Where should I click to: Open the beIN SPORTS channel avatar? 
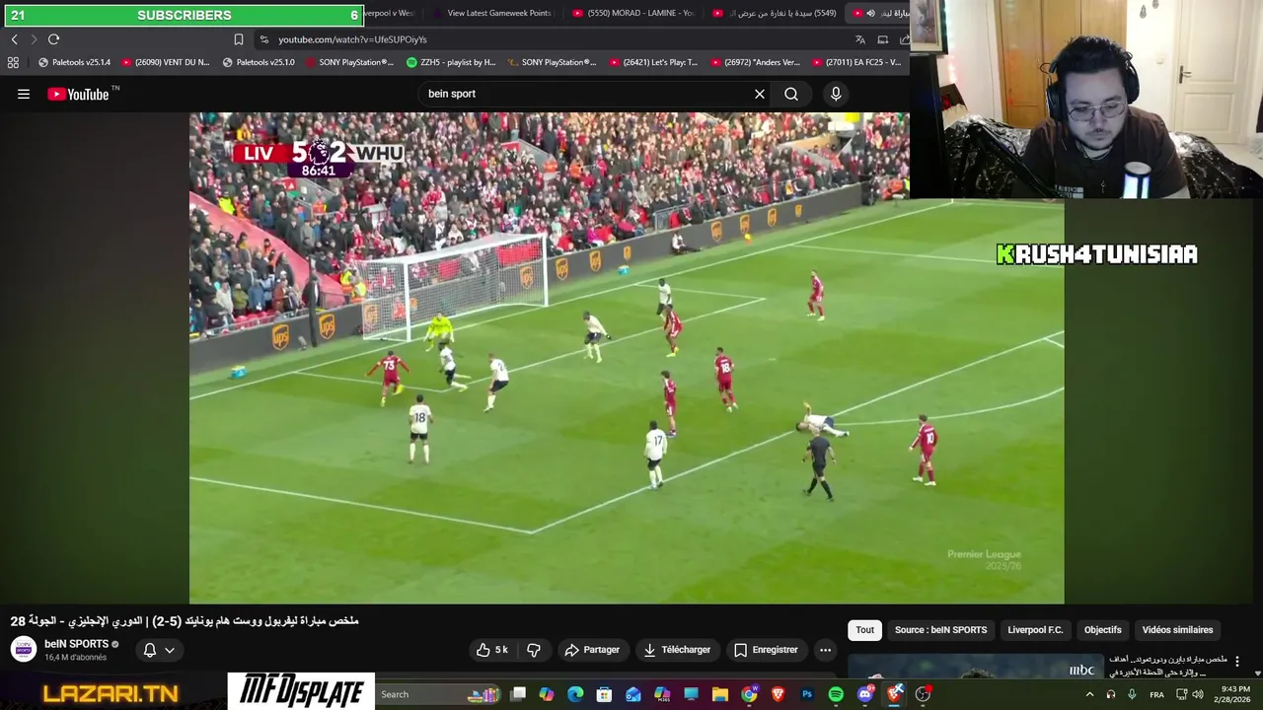coord(24,649)
